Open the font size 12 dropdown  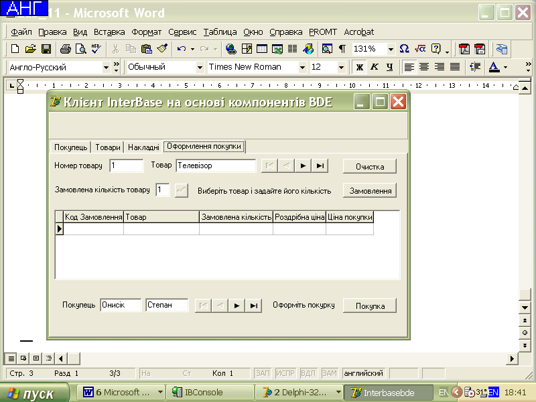341,68
